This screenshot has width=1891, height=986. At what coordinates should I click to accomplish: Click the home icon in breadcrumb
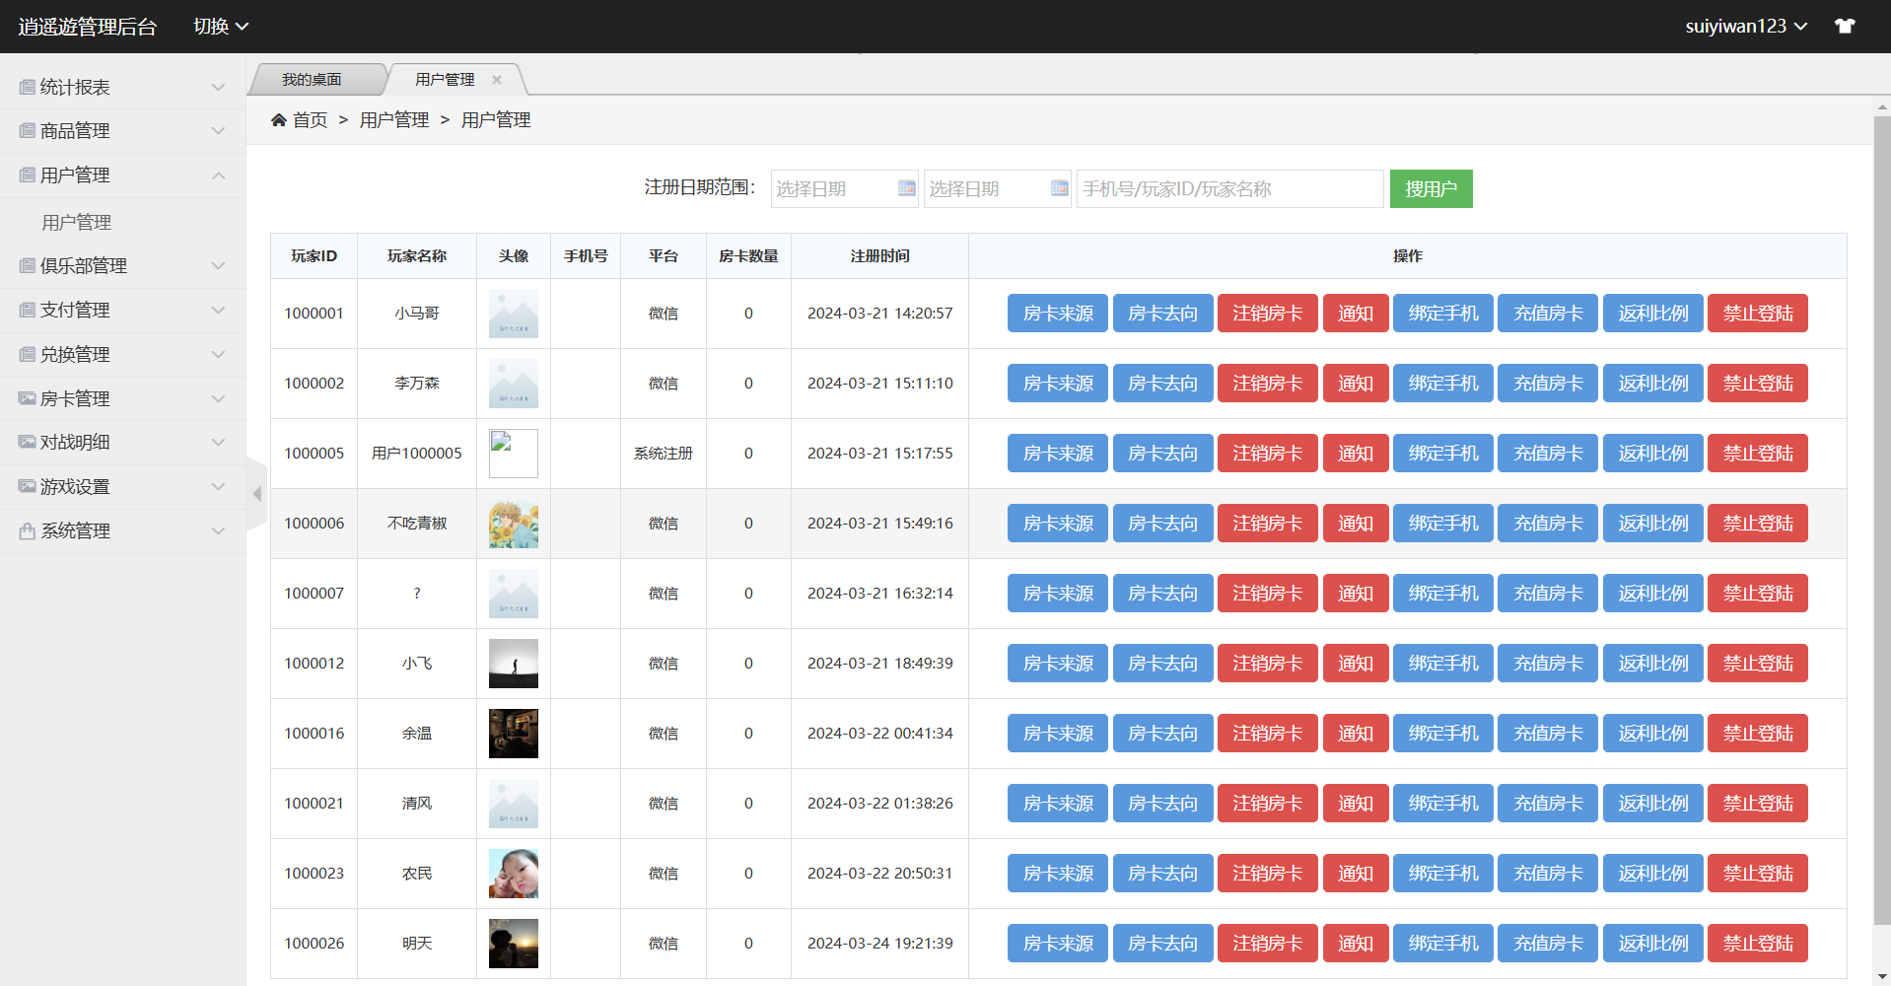(279, 120)
